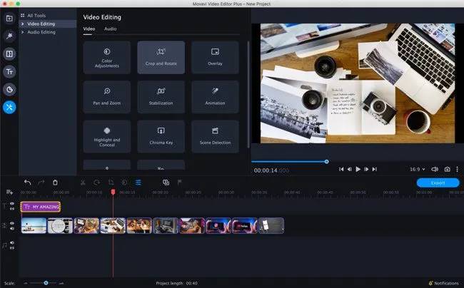This screenshot has height=288, width=464.
Task: Open the Color Adjustments tool
Action: coord(107,57)
